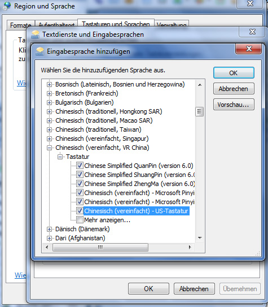Click Abbrechen in Eingabesprache hinzufügen dialog
The image size is (268, 307).
coord(234,89)
